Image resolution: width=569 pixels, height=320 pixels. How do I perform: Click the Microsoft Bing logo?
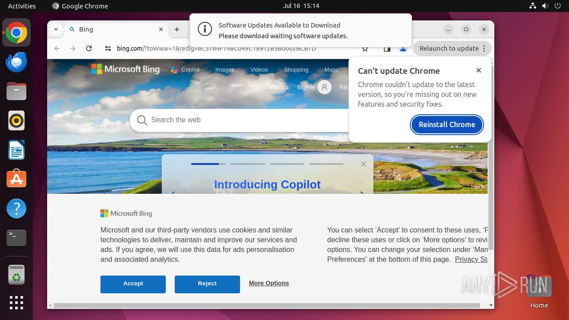[125, 69]
